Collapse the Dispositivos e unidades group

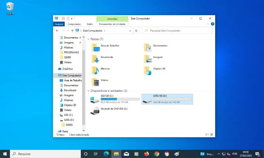pyautogui.click(x=88, y=91)
